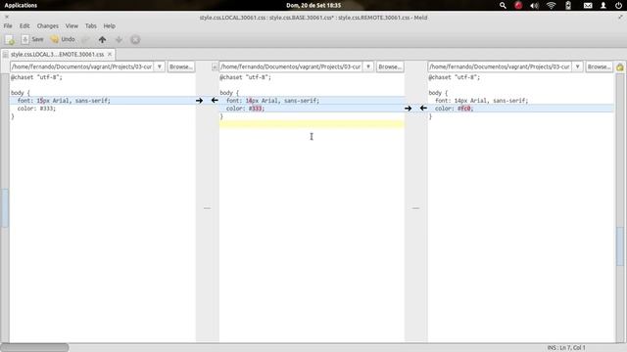Open the power session menu icon

point(619,5)
